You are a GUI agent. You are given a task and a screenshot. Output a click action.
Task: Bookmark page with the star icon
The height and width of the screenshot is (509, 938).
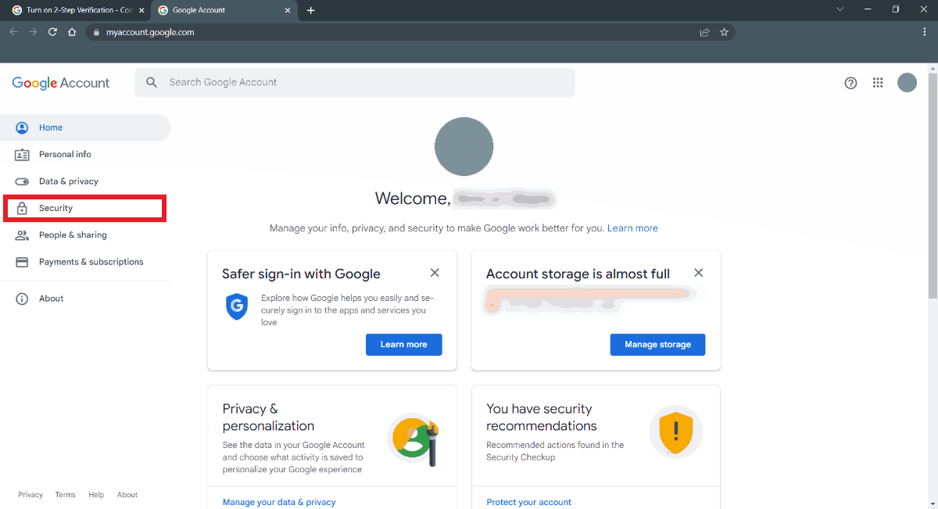click(x=724, y=32)
